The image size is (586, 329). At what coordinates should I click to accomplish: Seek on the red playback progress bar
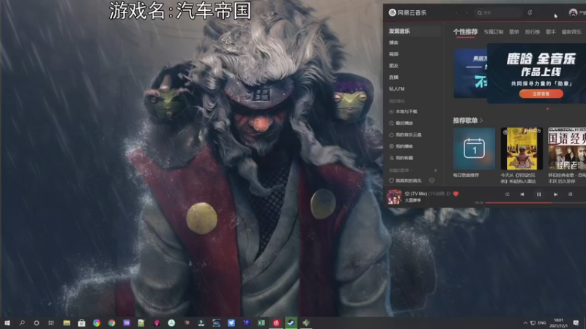[535, 203]
